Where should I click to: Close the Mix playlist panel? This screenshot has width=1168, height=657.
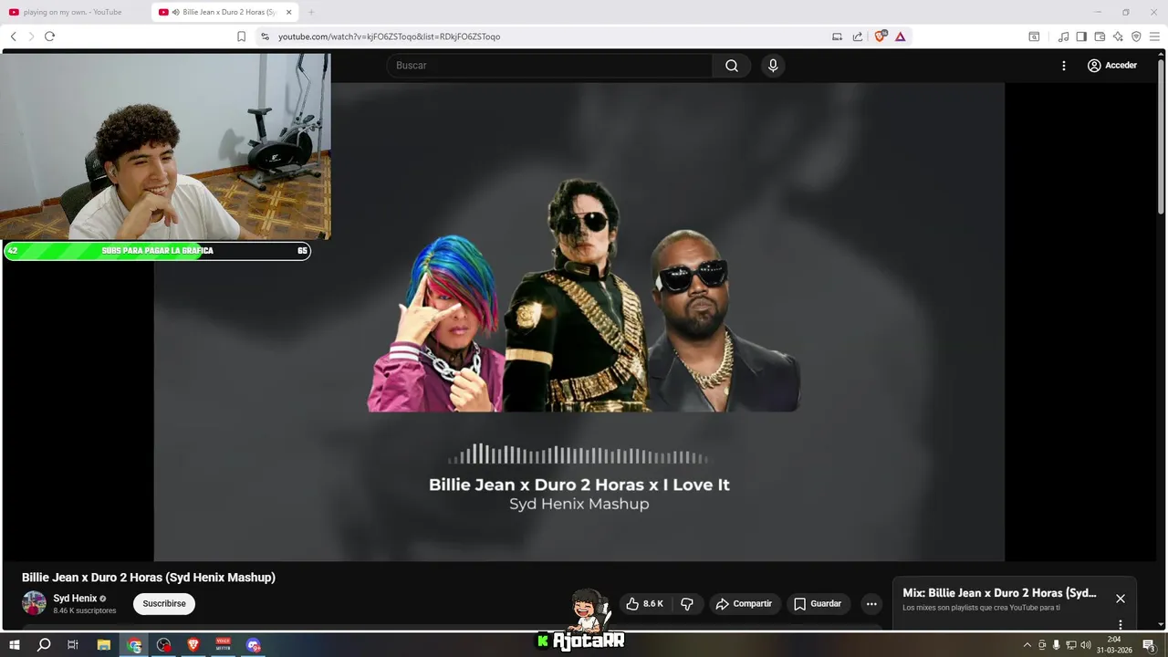[x=1121, y=599]
